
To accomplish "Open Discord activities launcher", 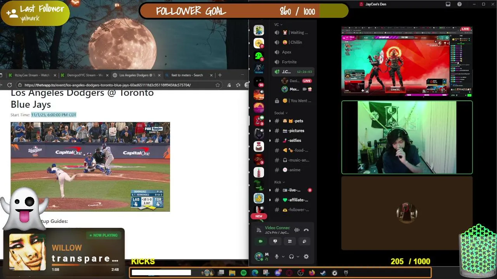I will [x=290, y=241].
